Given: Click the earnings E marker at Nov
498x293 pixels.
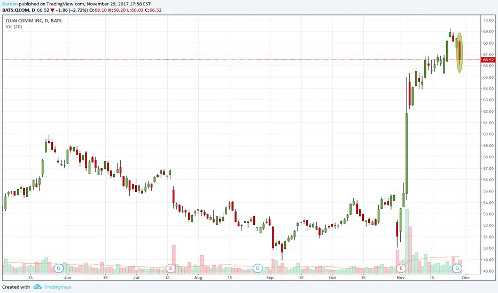Looking at the screenshot, I should [401, 268].
